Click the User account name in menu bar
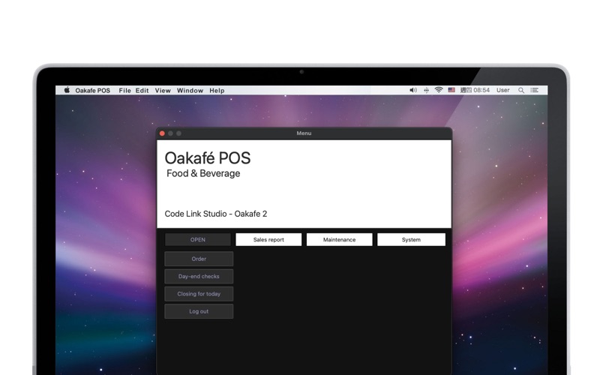The width and height of the screenshot is (600, 375). pyautogui.click(x=502, y=90)
